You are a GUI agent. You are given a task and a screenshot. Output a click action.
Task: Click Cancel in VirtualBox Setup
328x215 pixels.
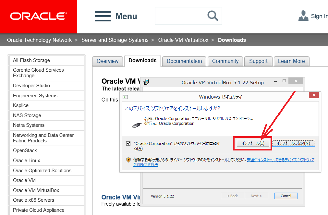click(x=286, y=196)
